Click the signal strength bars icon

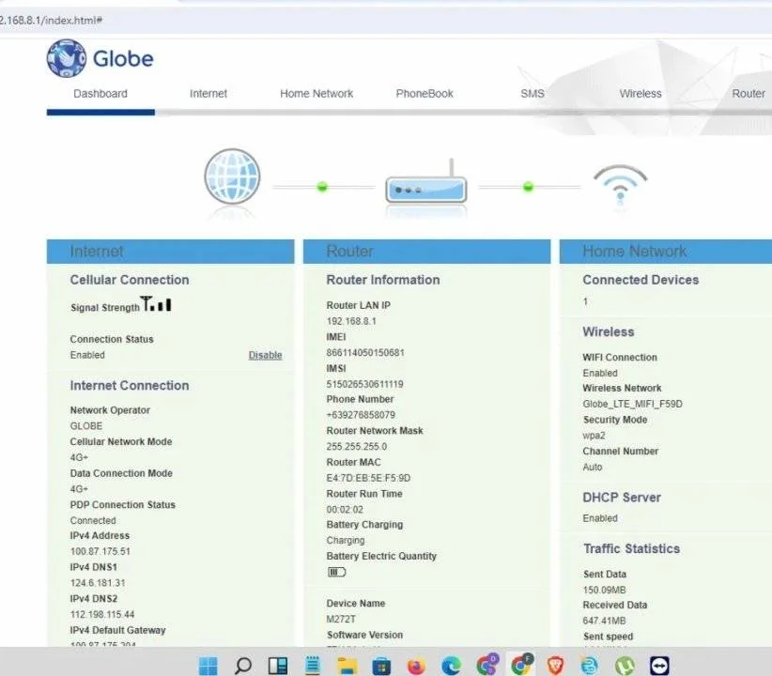(x=156, y=304)
